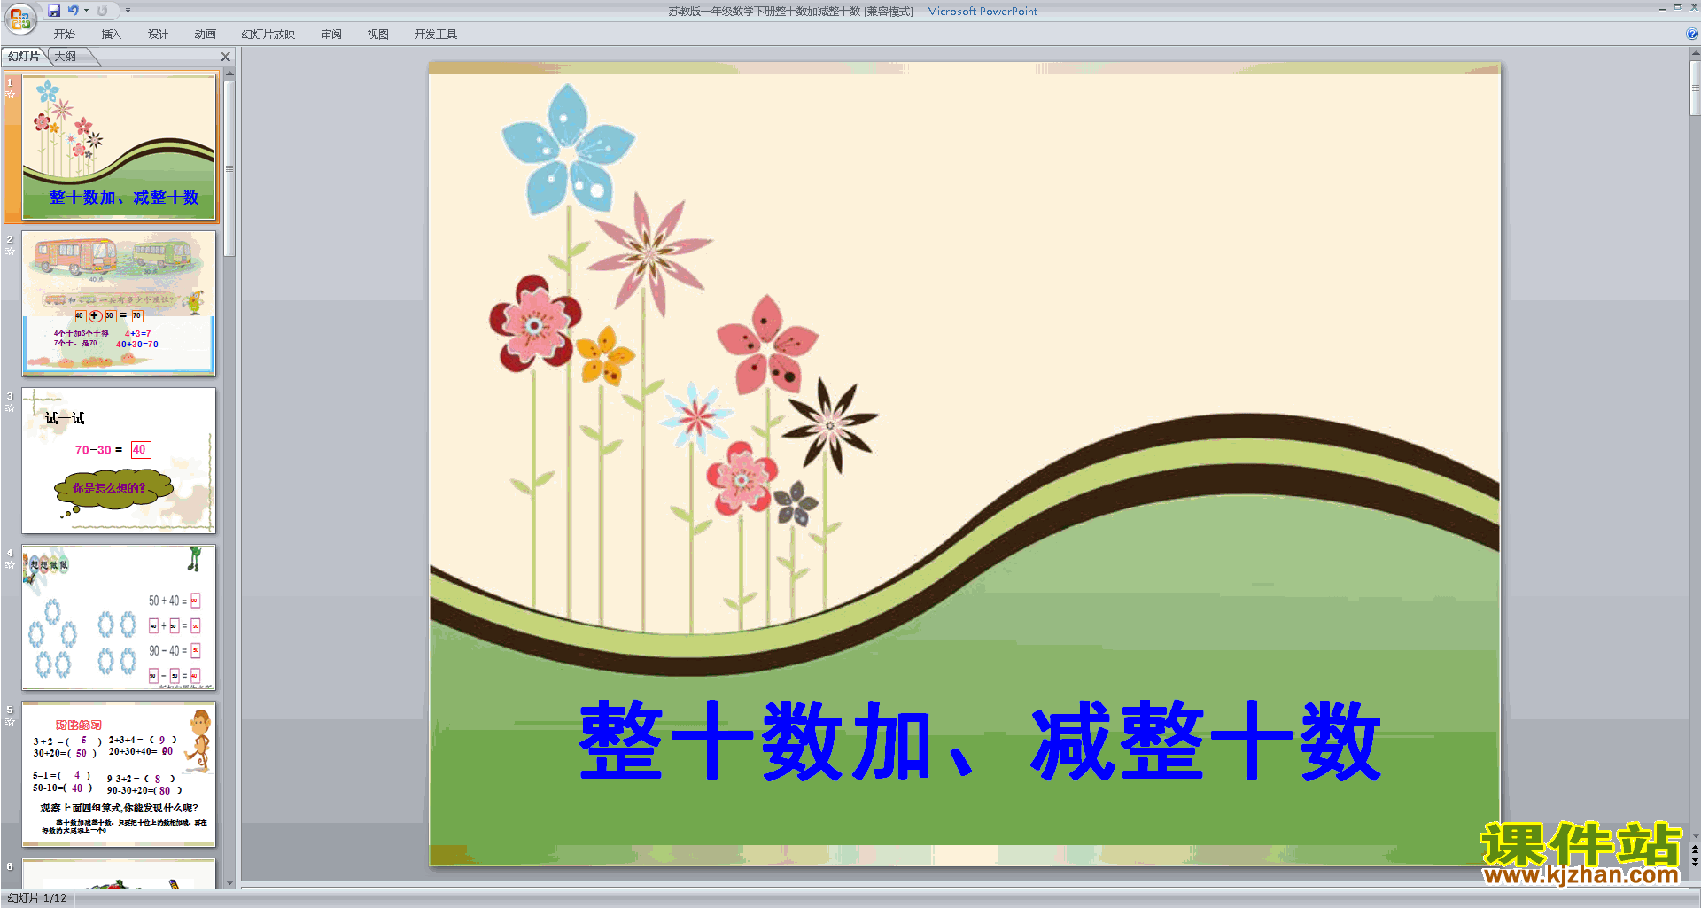Select slide 5 thumbnail with monkey
Viewport: 1701px width, 908px height.
119,774
